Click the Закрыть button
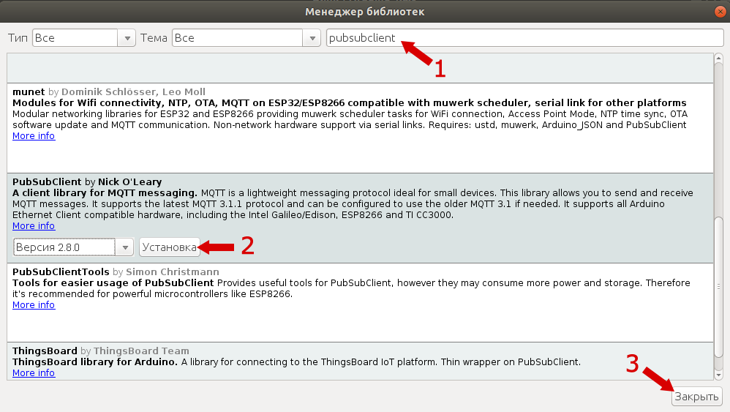 [696, 397]
